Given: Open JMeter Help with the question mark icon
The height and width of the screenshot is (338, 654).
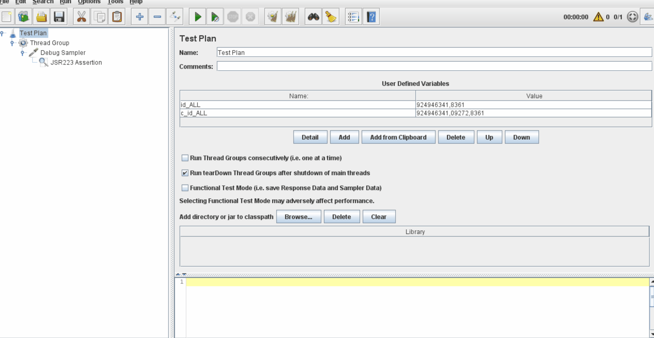Looking at the screenshot, I should (371, 16).
